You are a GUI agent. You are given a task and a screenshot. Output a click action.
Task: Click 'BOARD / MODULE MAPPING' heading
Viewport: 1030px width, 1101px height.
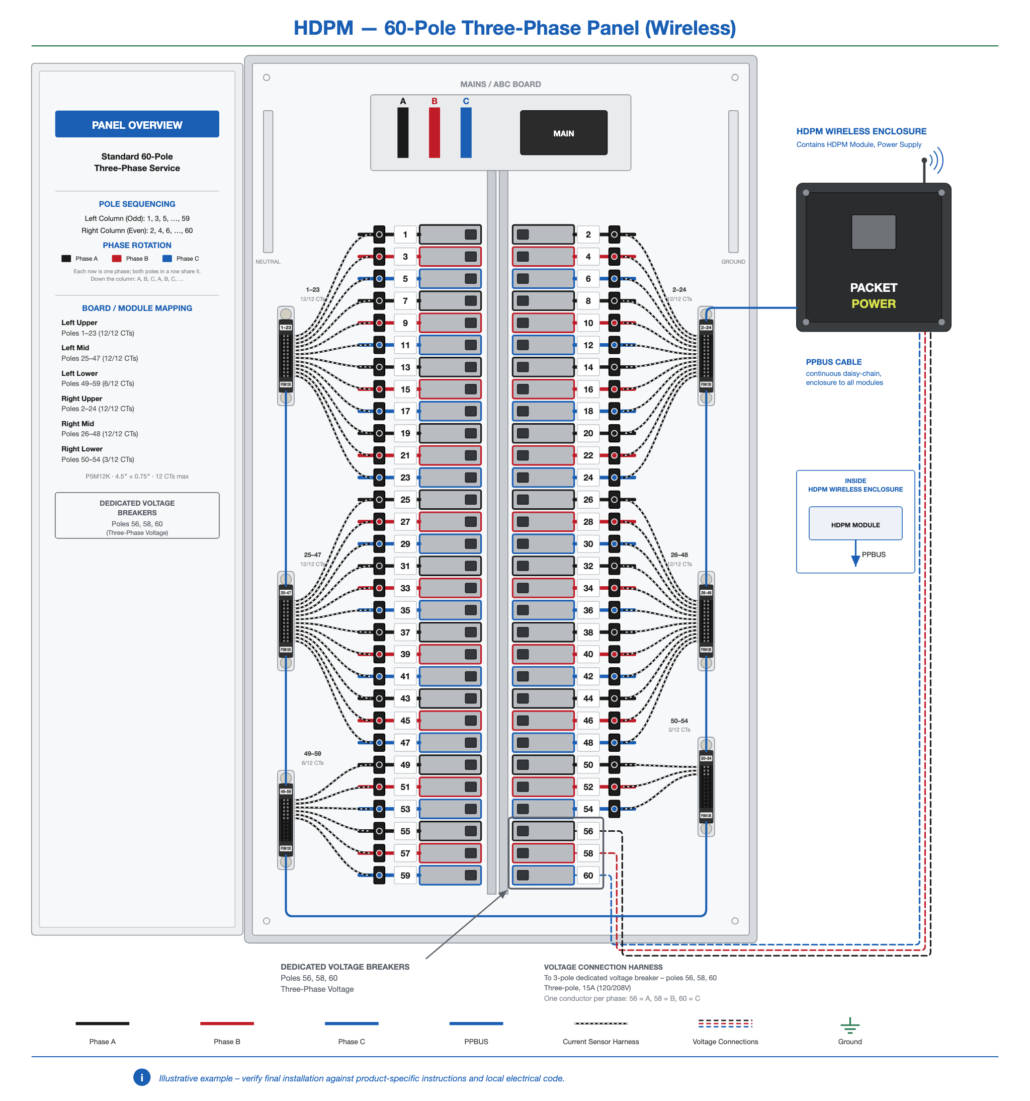(137, 308)
